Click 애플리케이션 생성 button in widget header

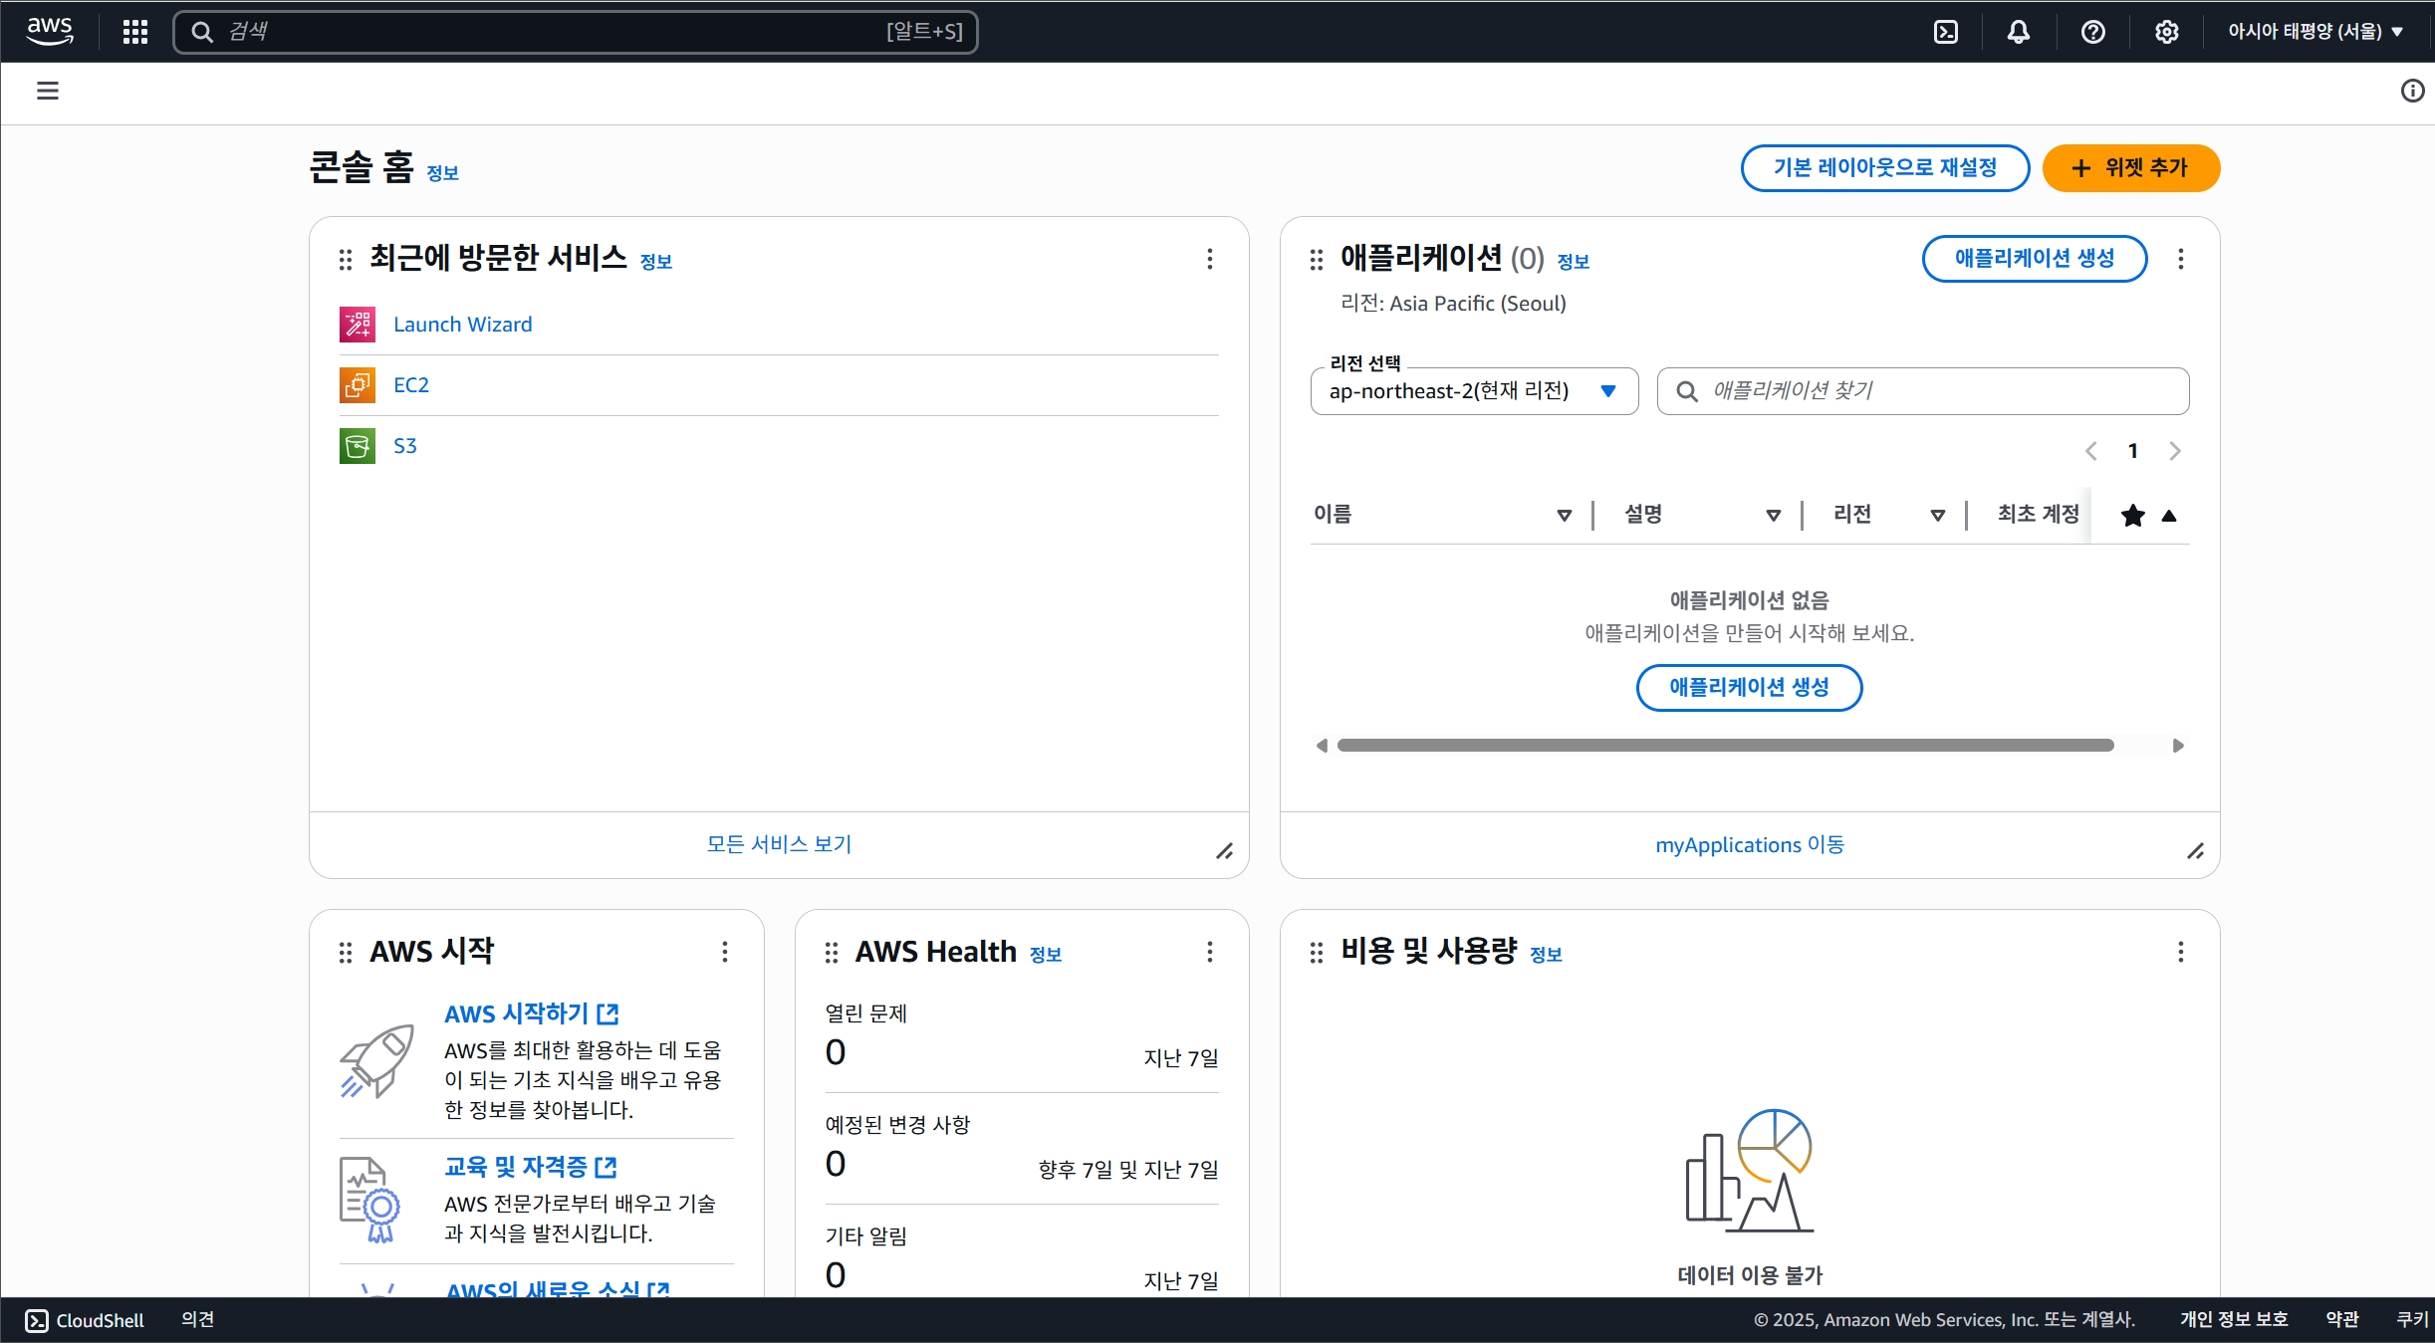click(x=2034, y=259)
